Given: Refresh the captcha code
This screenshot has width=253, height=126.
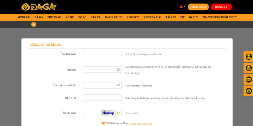Looking at the screenshot, I should click(119, 113).
